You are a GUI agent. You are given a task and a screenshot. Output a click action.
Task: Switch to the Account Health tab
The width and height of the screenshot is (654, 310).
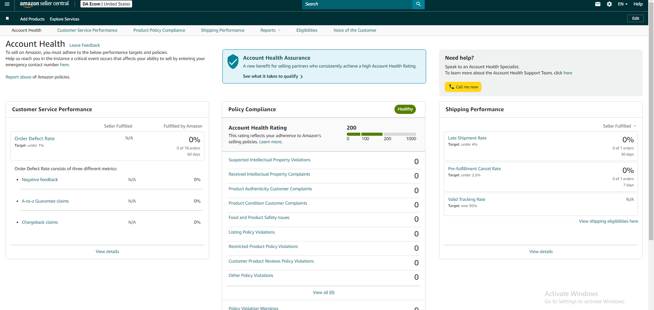coord(27,30)
